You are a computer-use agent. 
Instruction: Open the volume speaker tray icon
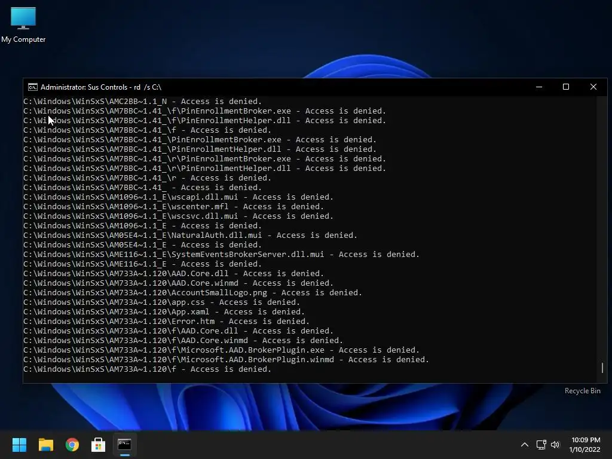[555, 445]
